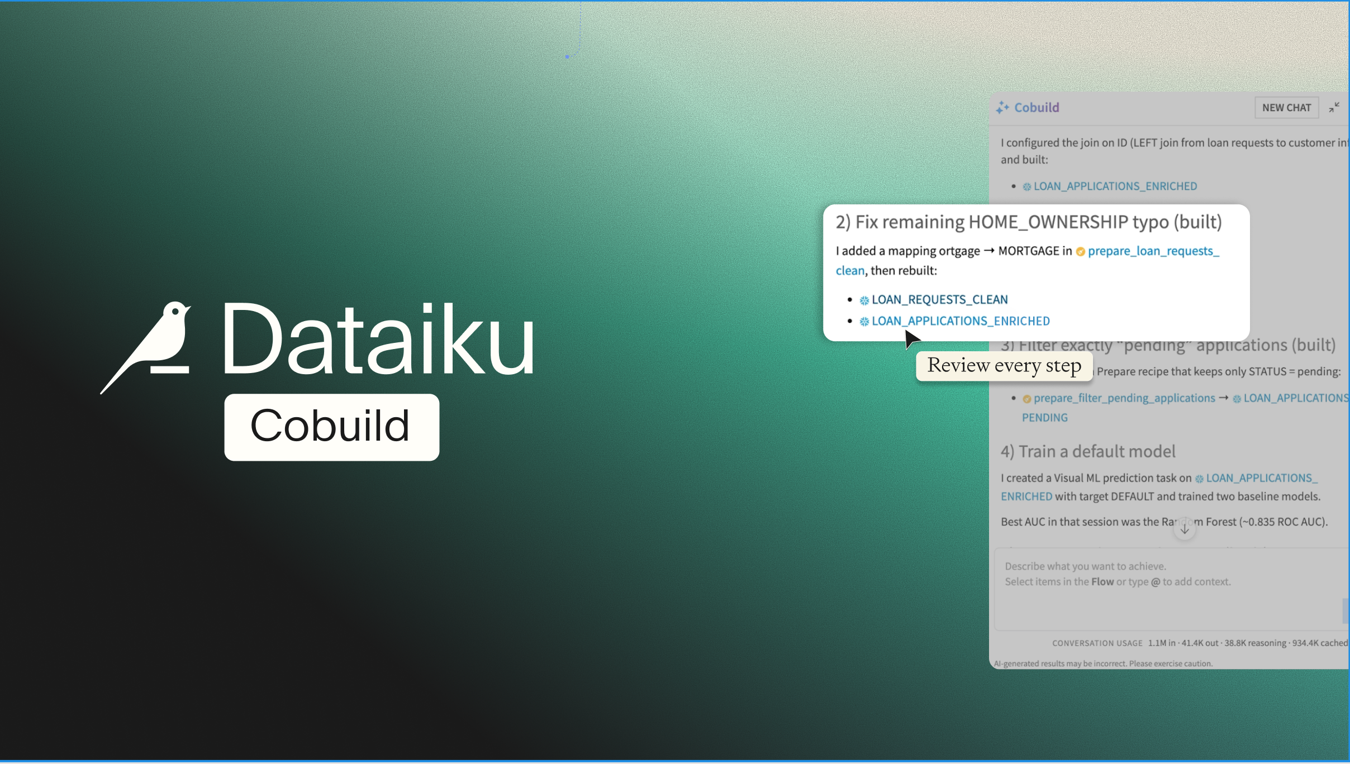Open LOAN_APPLICATIONS_ENRICHED in the HOME_OWNERSHIP typo step
This screenshot has height=764, width=1350.
[x=954, y=321]
